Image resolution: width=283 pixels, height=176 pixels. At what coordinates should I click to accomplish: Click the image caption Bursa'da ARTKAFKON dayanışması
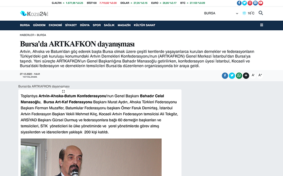[44, 86]
